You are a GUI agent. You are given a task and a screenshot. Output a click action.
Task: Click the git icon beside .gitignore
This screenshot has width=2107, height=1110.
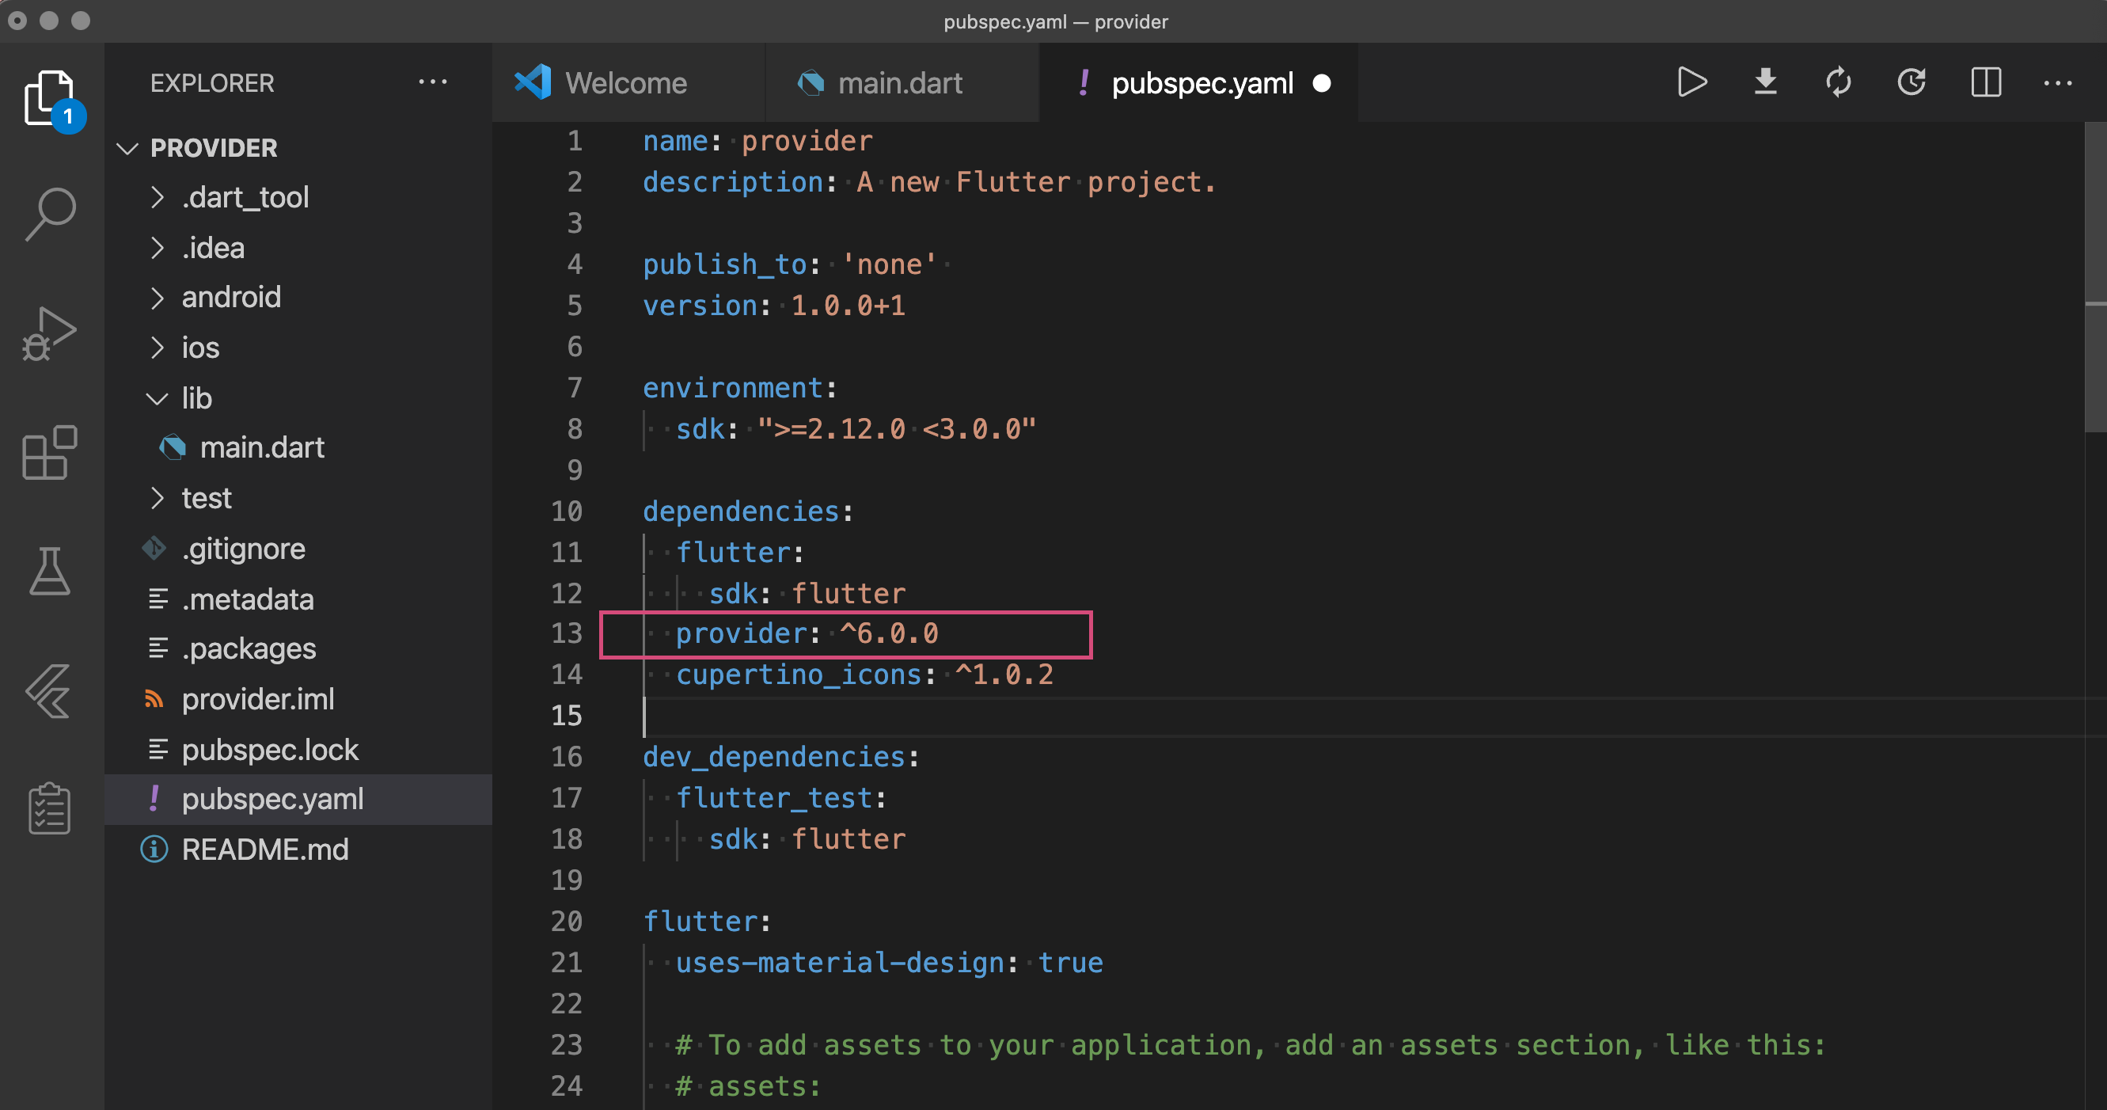pos(154,548)
